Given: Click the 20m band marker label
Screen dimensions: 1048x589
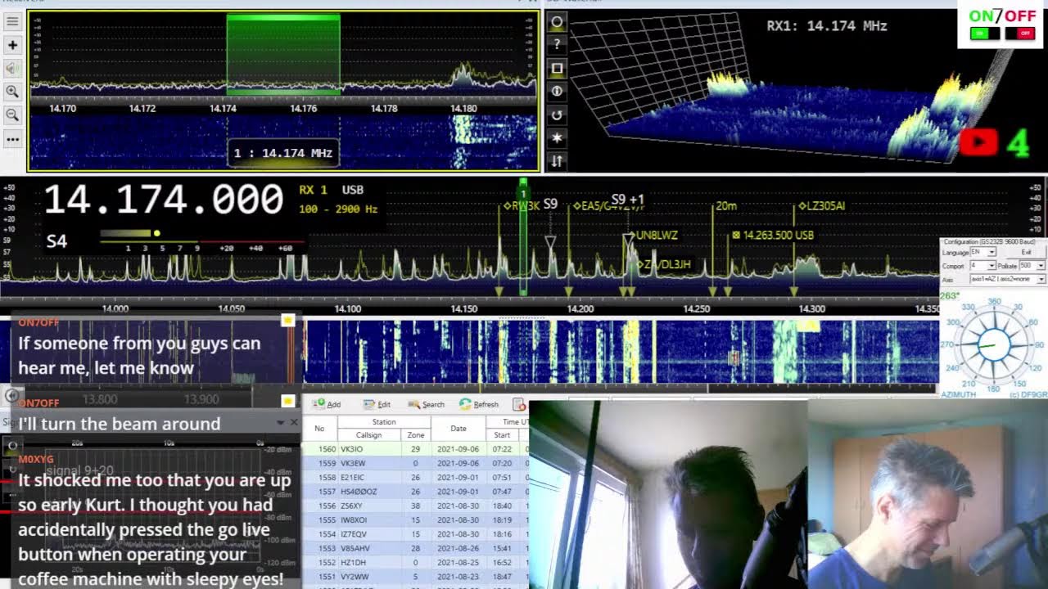Looking at the screenshot, I should (x=726, y=206).
